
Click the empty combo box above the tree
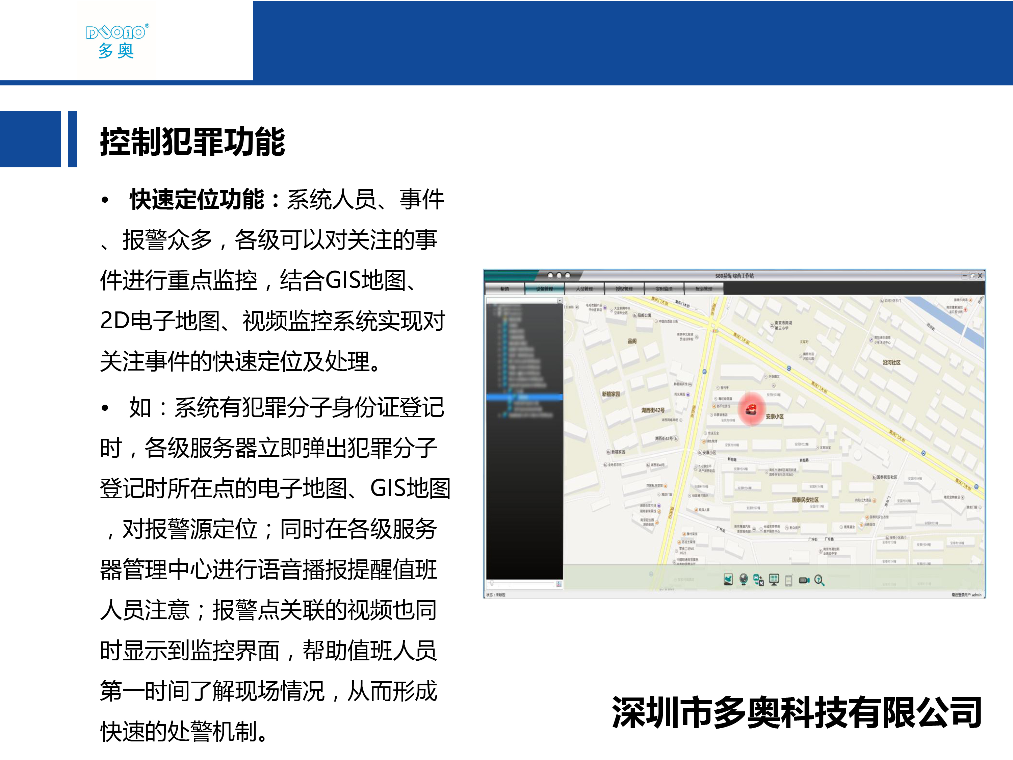(x=522, y=301)
